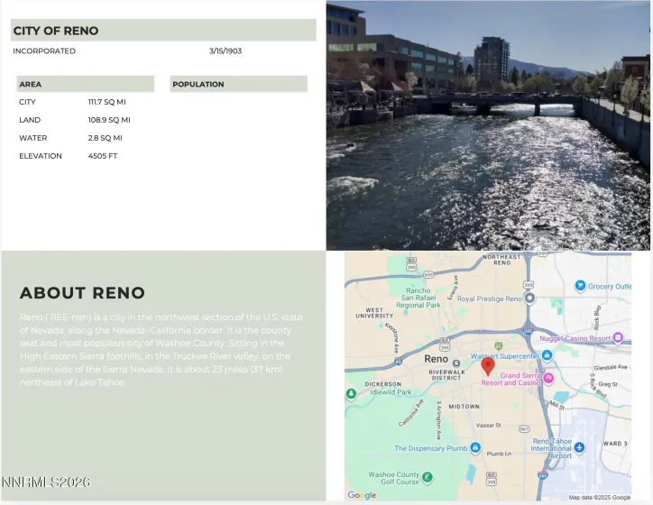Select the Reno-Tahoe airport plane icon
The height and width of the screenshot is (505, 653).
coord(579,447)
